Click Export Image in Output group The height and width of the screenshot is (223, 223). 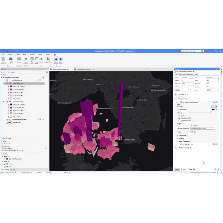[56, 61]
